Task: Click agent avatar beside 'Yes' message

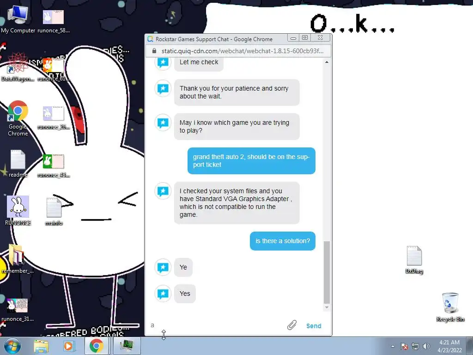Action: click(163, 294)
